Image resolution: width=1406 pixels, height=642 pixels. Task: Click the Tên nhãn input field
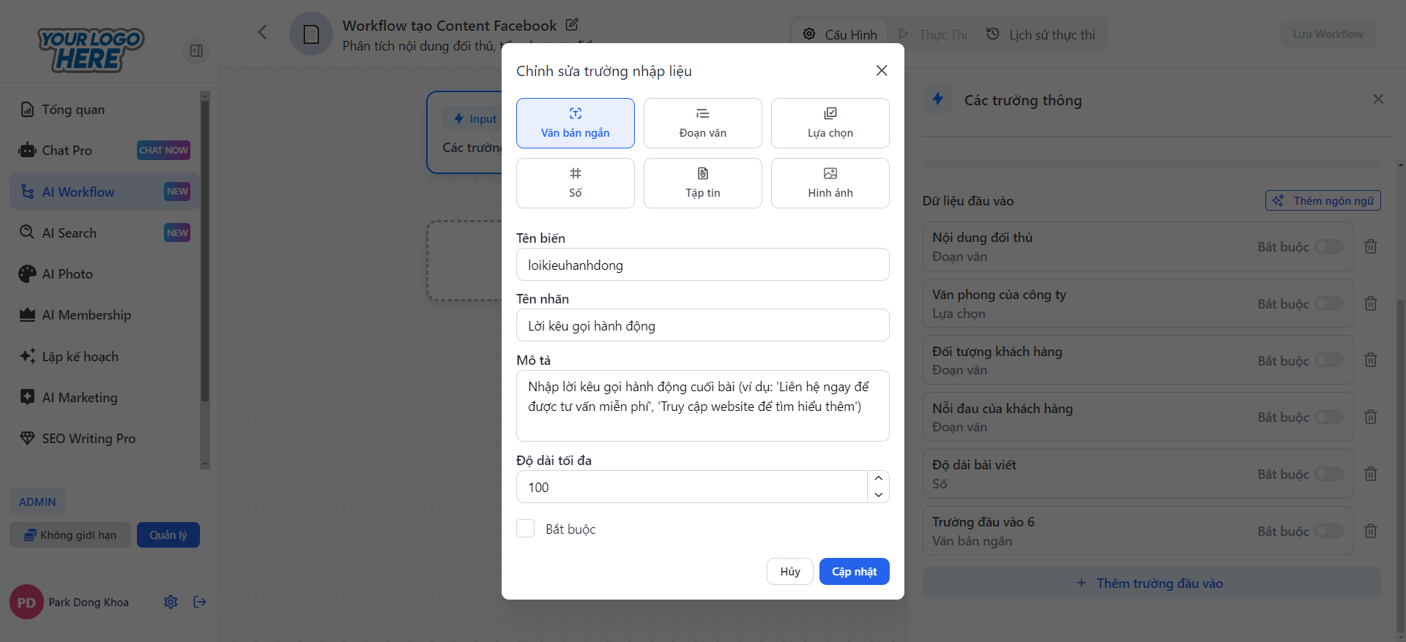[702, 325]
